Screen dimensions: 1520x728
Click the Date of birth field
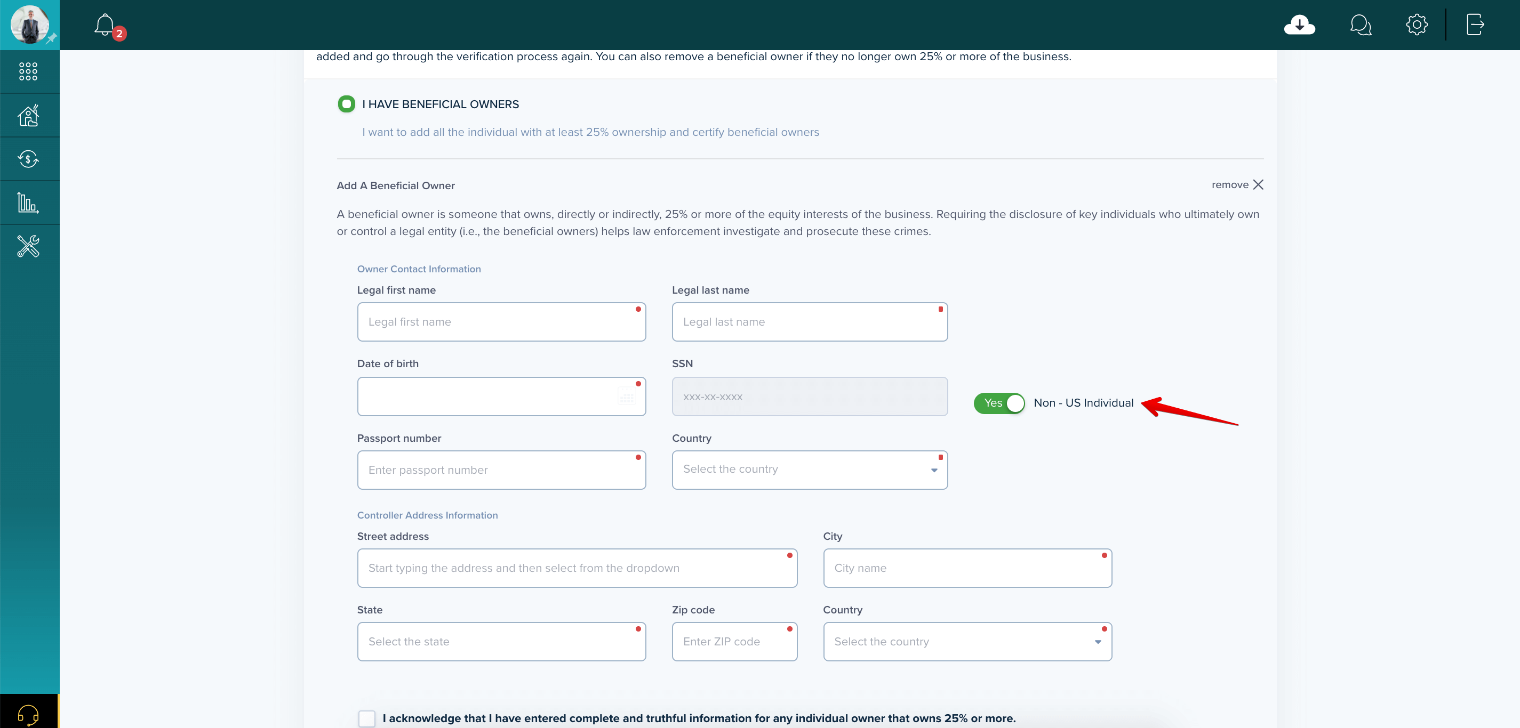coord(501,396)
